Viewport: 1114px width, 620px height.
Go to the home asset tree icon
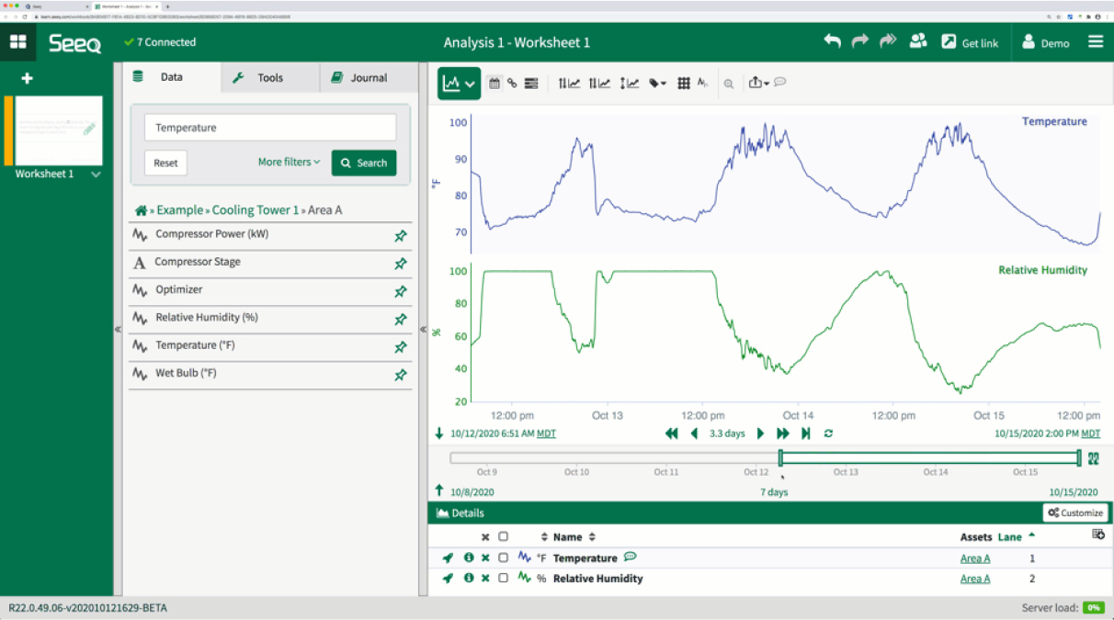(x=141, y=210)
